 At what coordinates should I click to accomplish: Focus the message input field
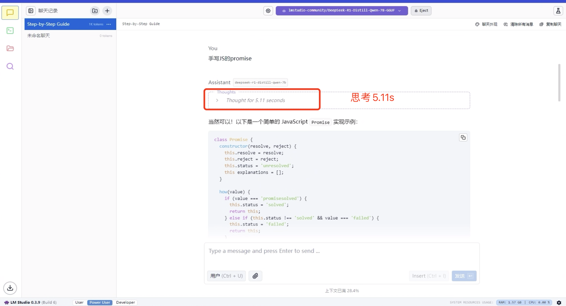341,251
